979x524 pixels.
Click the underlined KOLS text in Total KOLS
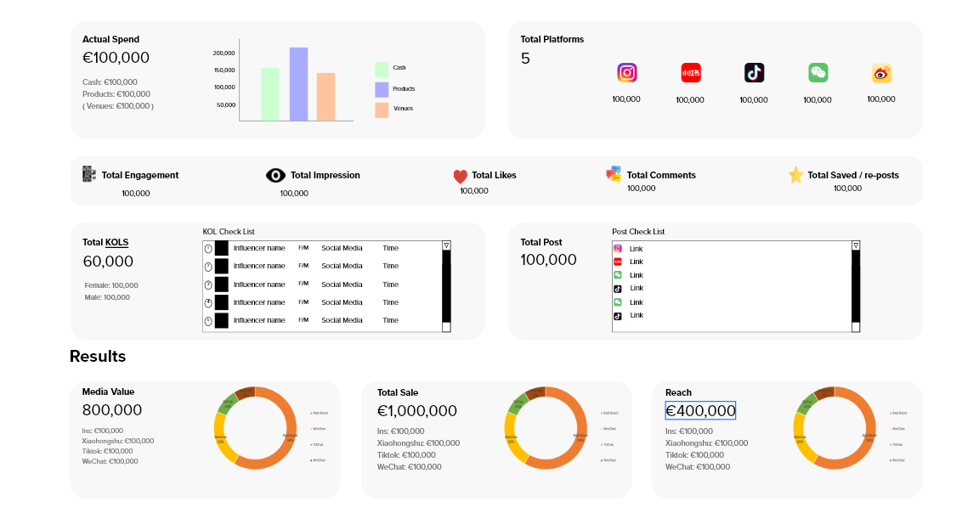click(117, 243)
